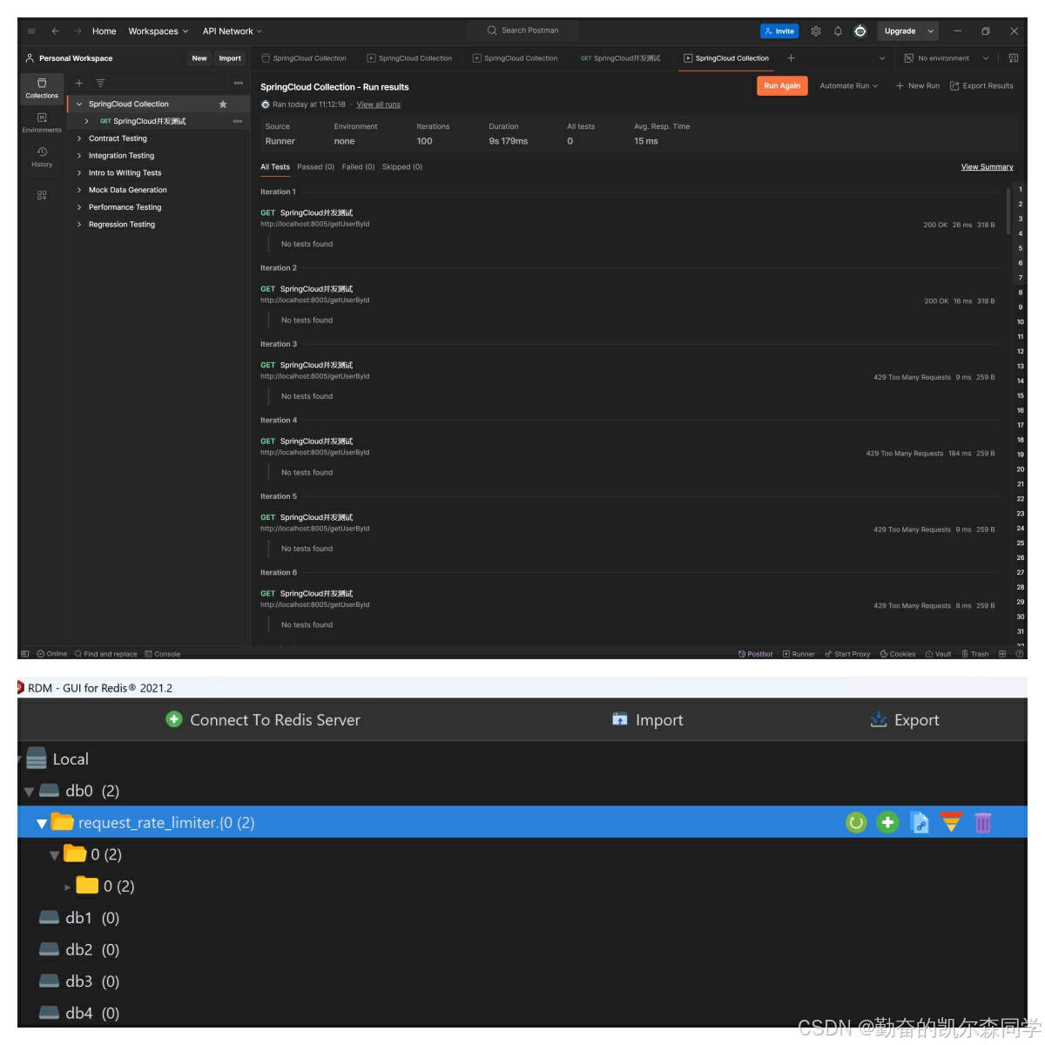Image resolution: width=1045 pixels, height=1045 pixels.
Task: Open Trash from the status bar
Action: [x=974, y=654]
